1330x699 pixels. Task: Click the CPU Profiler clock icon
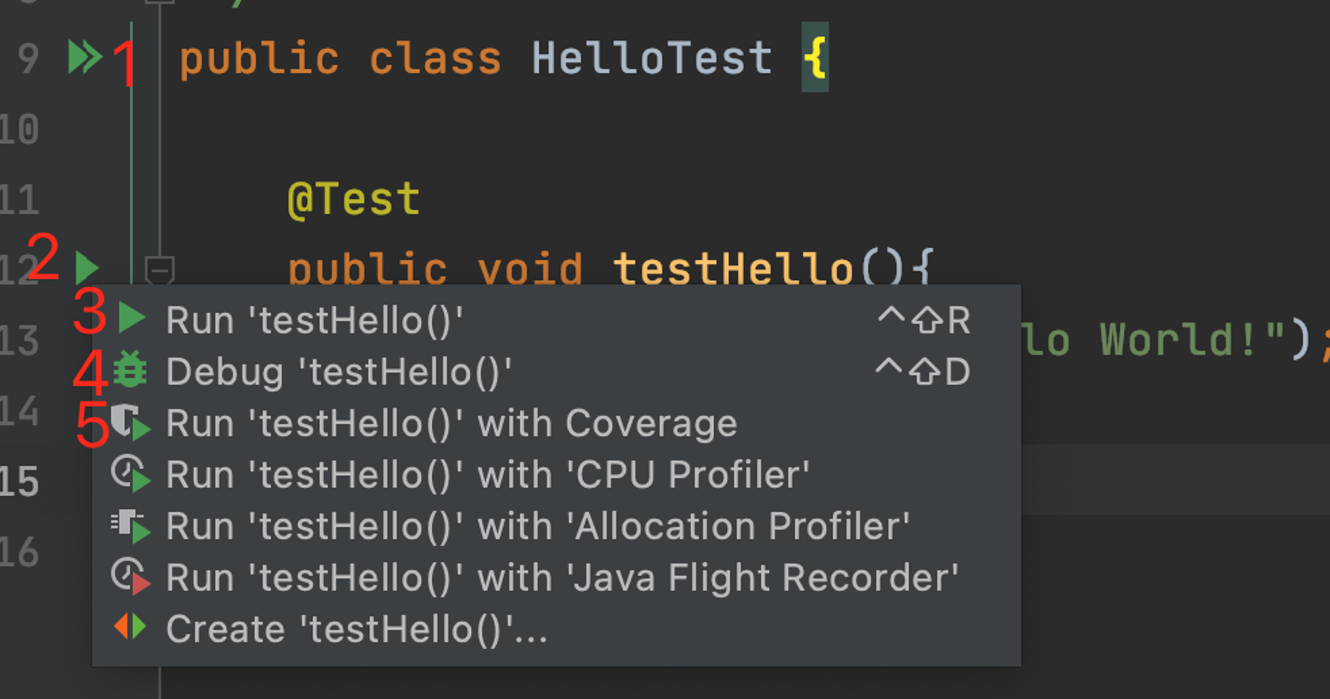pos(130,474)
